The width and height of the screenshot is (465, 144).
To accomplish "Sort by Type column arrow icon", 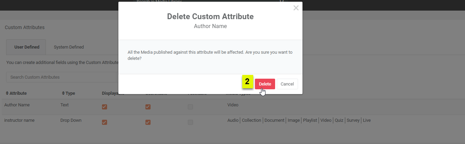I will pyautogui.click(x=63, y=93).
